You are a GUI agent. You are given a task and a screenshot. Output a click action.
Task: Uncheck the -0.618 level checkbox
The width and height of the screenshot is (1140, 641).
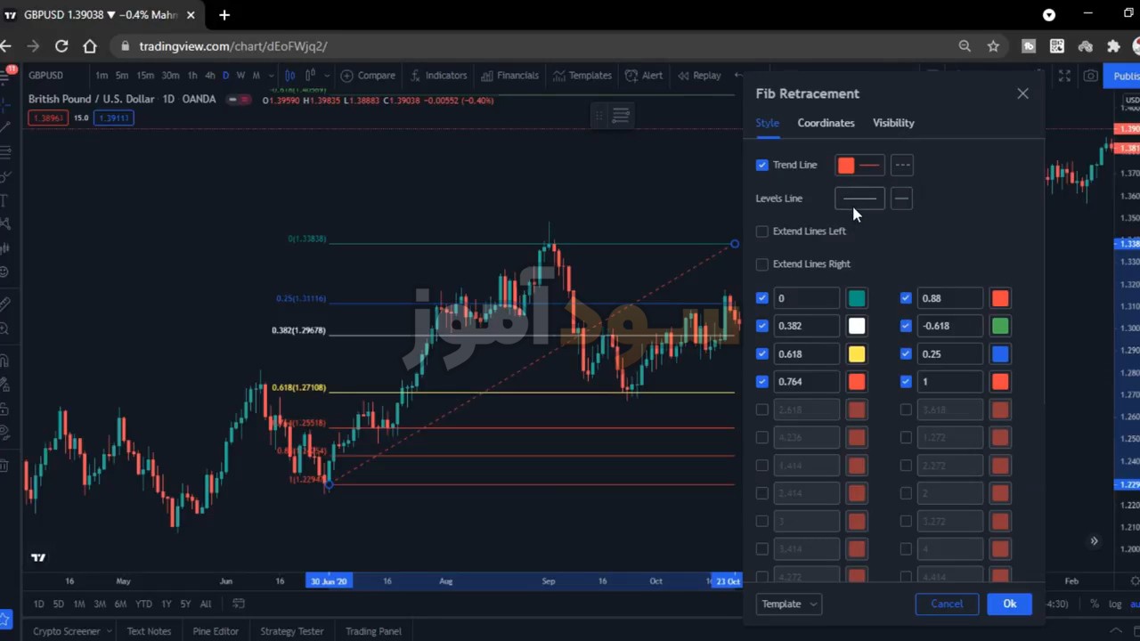(906, 326)
